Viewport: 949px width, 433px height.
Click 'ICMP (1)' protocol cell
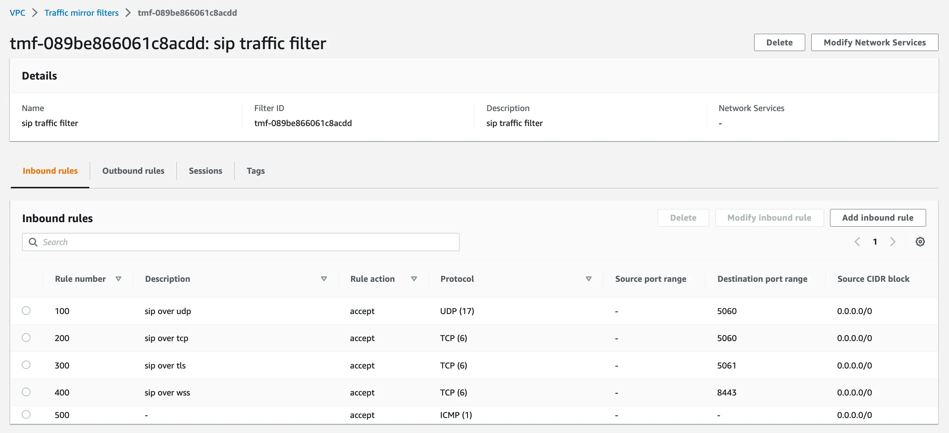point(456,415)
